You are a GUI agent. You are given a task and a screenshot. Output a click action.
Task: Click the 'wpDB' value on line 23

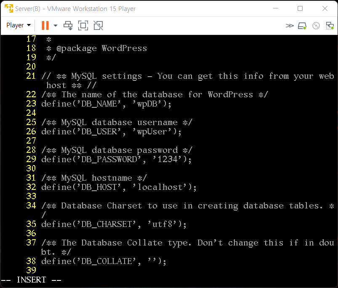click(x=146, y=104)
